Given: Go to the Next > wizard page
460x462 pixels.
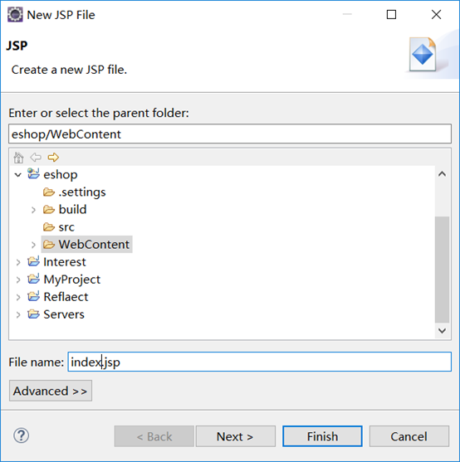Looking at the screenshot, I should point(235,436).
